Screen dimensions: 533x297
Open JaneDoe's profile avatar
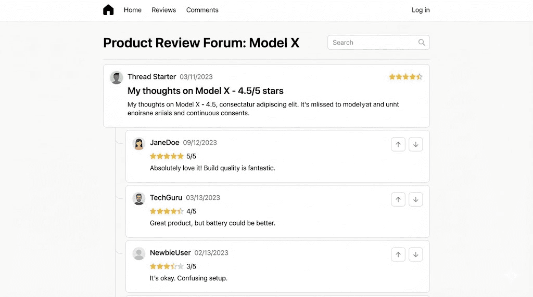coord(138,144)
